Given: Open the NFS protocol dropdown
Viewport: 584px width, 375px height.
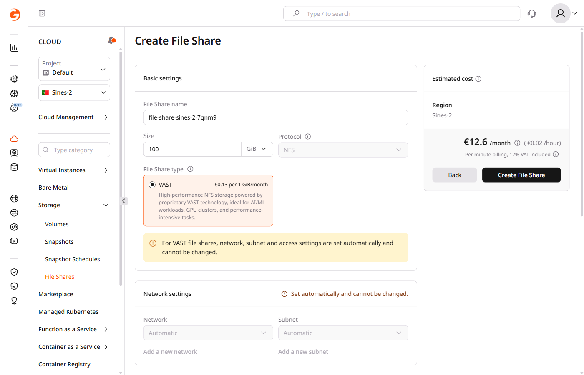Looking at the screenshot, I should pos(343,150).
